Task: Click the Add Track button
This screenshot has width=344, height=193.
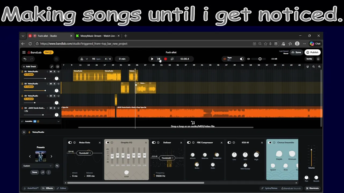Action: (x=29, y=66)
